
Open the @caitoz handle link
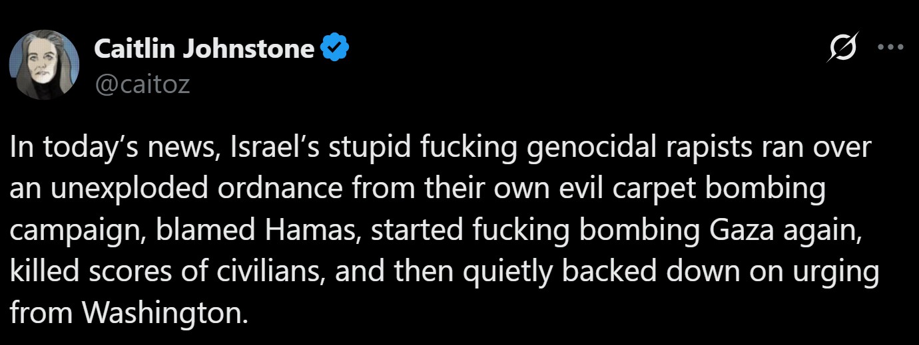pos(142,84)
